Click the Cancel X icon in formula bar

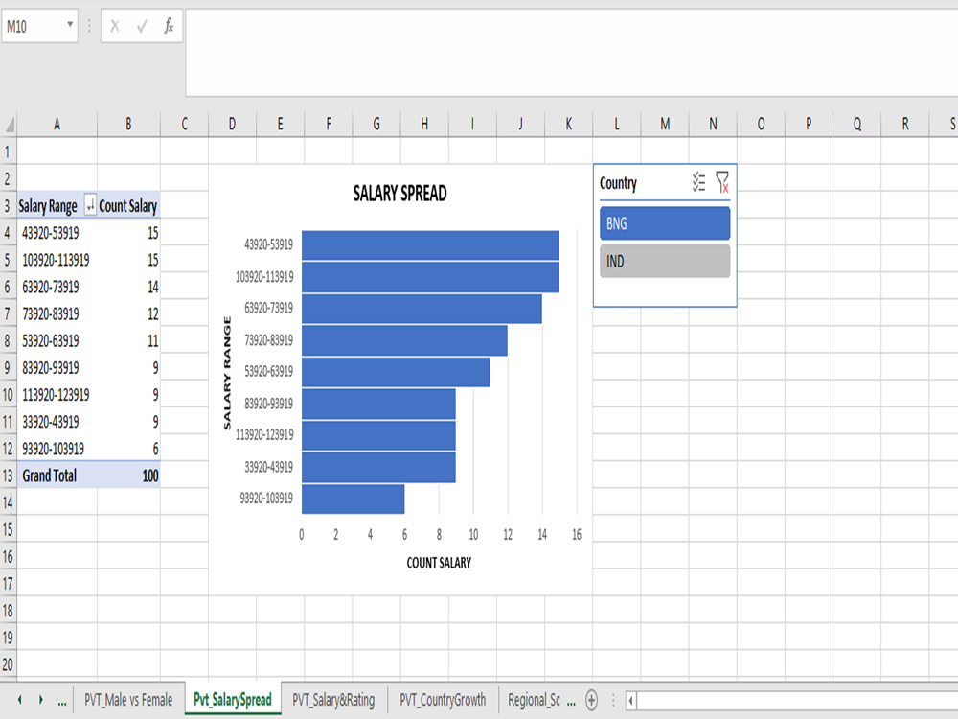pos(114,26)
